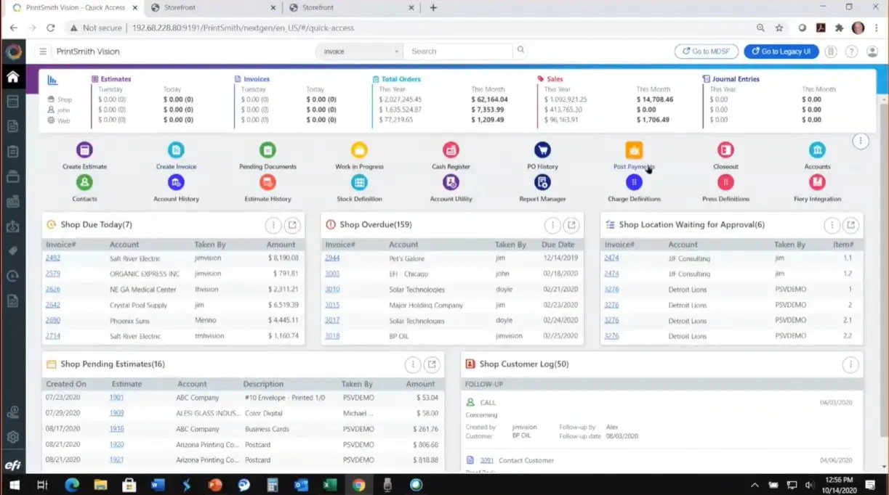889x495 pixels.
Task: Select the Fiery Integration icon
Action: [x=817, y=182]
